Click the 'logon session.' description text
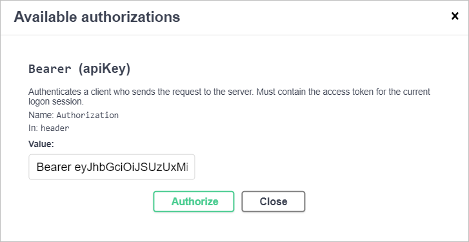 pos(56,101)
